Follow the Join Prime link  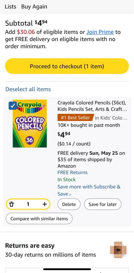(100, 32)
